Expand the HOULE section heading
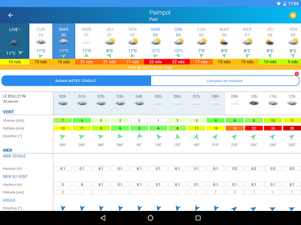The width and height of the screenshot is (301, 225). [9, 200]
